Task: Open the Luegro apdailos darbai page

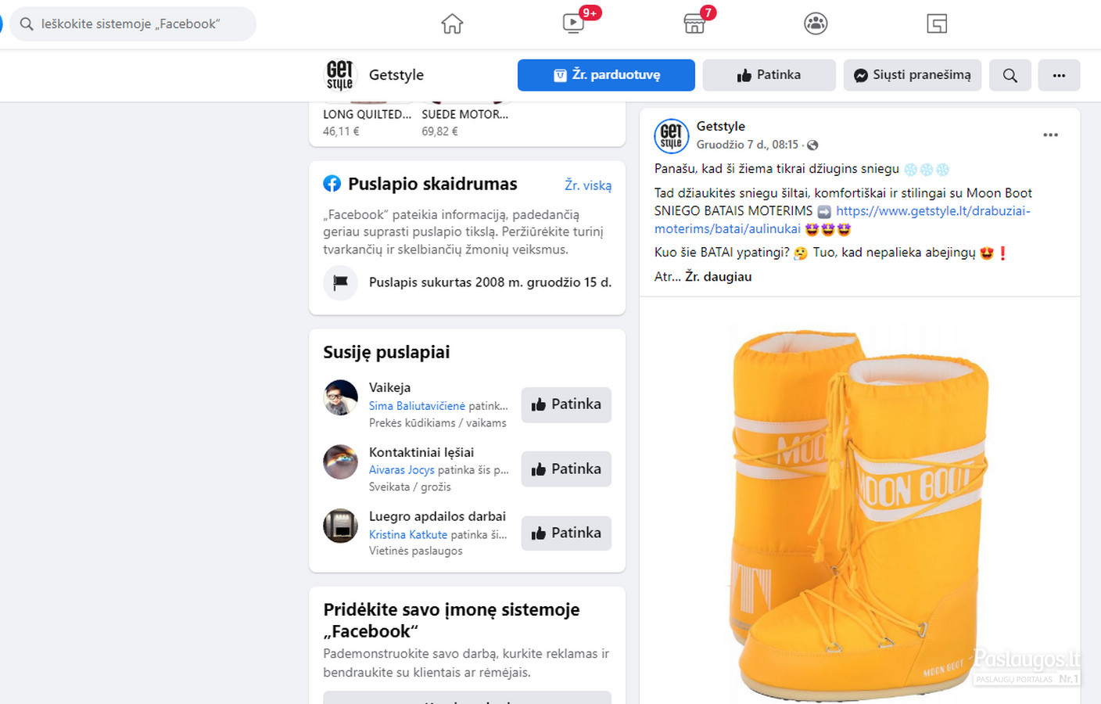Action: [x=437, y=516]
